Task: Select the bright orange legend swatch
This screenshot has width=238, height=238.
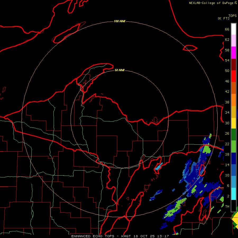Action: (234, 100)
